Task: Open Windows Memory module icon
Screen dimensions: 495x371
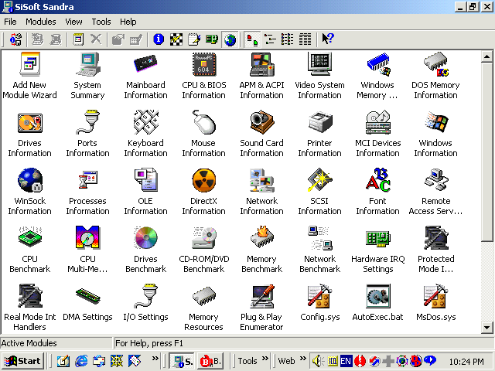Action: (378, 64)
